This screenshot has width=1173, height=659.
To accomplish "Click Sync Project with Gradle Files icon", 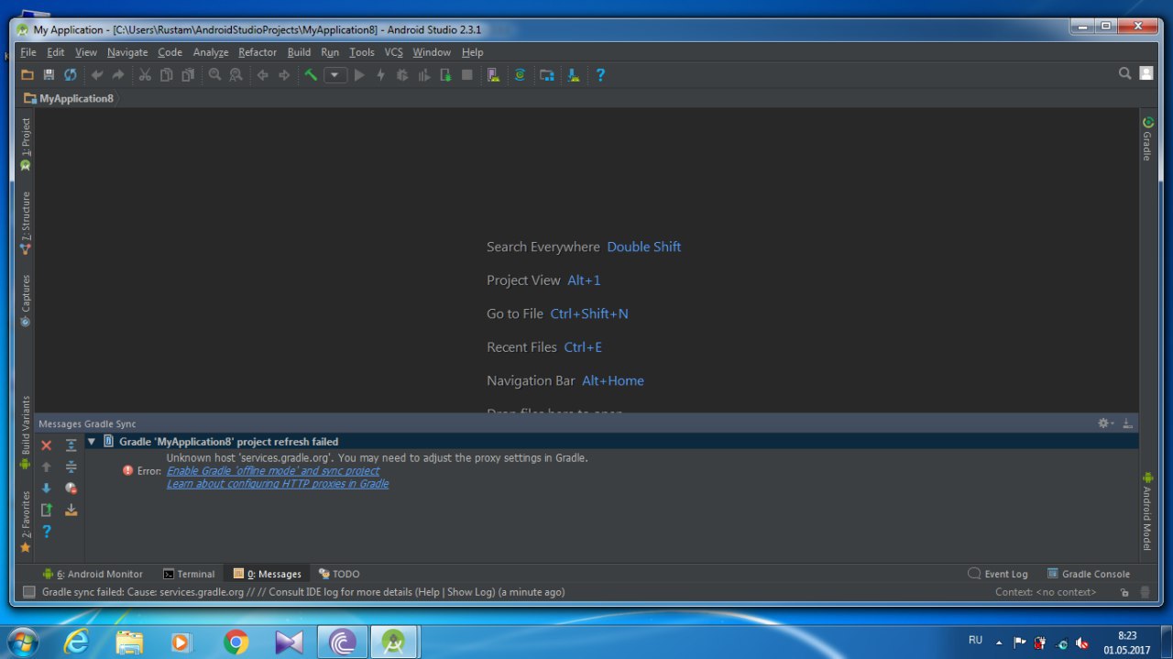I will pos(520,75).
